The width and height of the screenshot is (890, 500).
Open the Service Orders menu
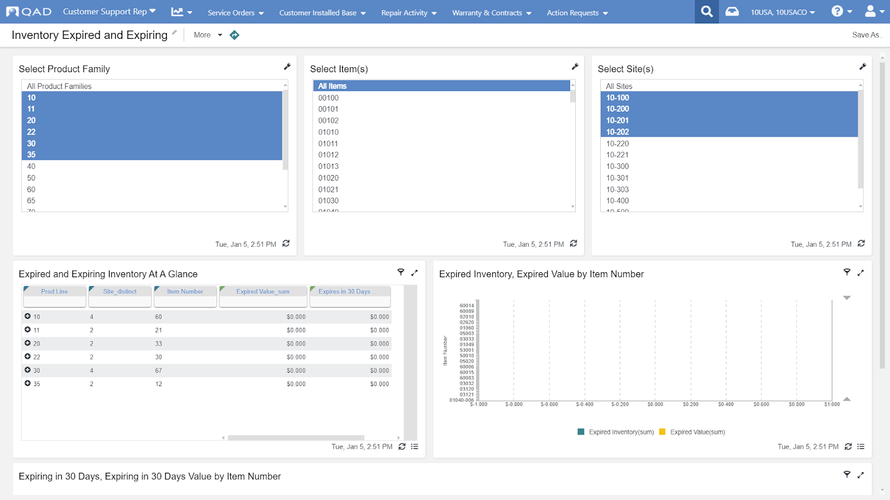[x=235, y=13]
